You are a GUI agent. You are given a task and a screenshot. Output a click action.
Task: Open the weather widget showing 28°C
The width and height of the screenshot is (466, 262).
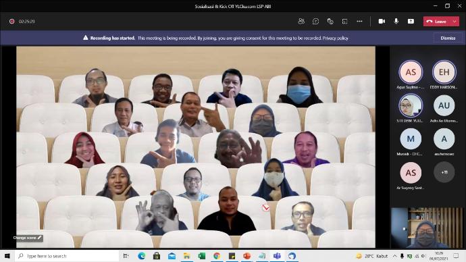[x=372, y=256]
